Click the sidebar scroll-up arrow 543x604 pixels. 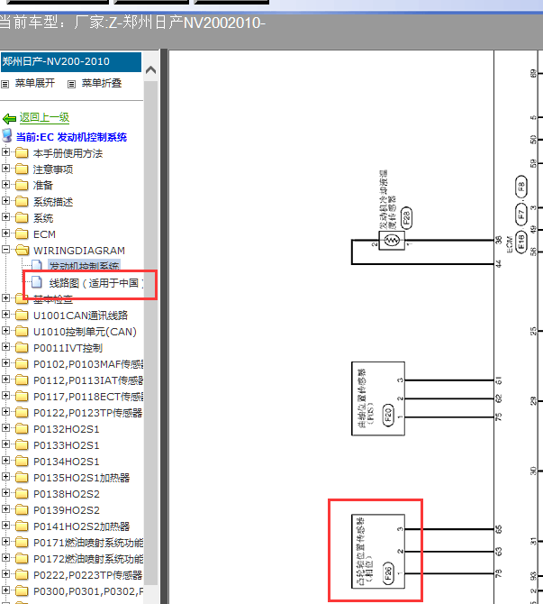(151, 70)
